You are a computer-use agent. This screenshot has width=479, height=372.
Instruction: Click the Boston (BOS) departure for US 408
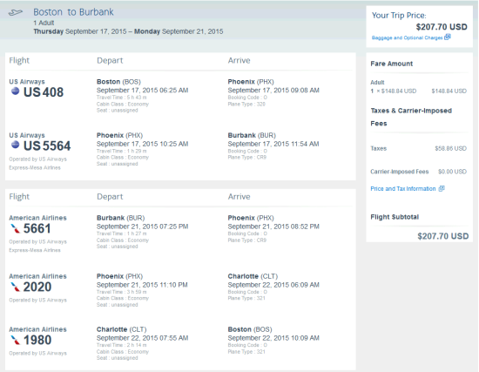(x=118, y=82)
